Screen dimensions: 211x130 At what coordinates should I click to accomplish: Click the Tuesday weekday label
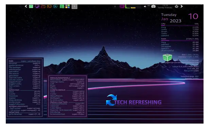click(169, 15)
